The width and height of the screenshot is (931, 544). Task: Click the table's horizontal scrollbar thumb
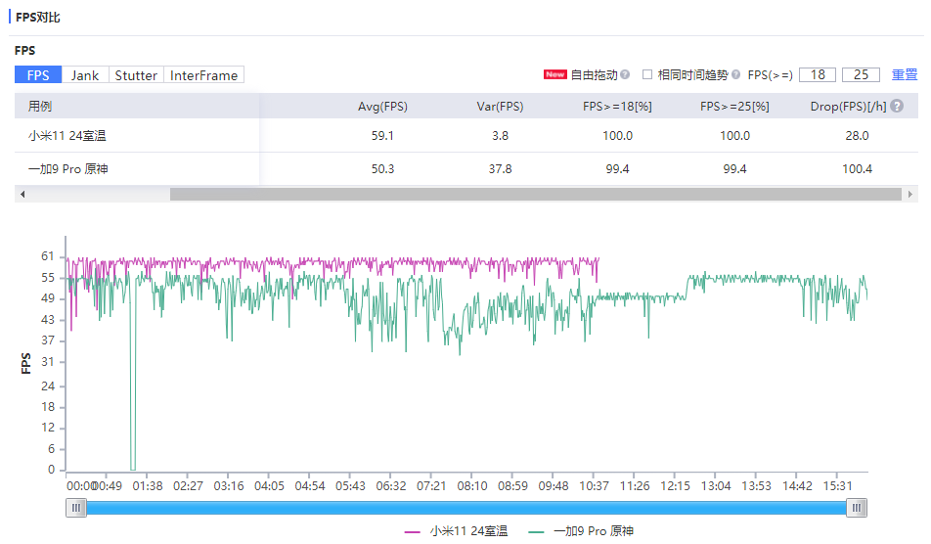(x=535, y=194)
